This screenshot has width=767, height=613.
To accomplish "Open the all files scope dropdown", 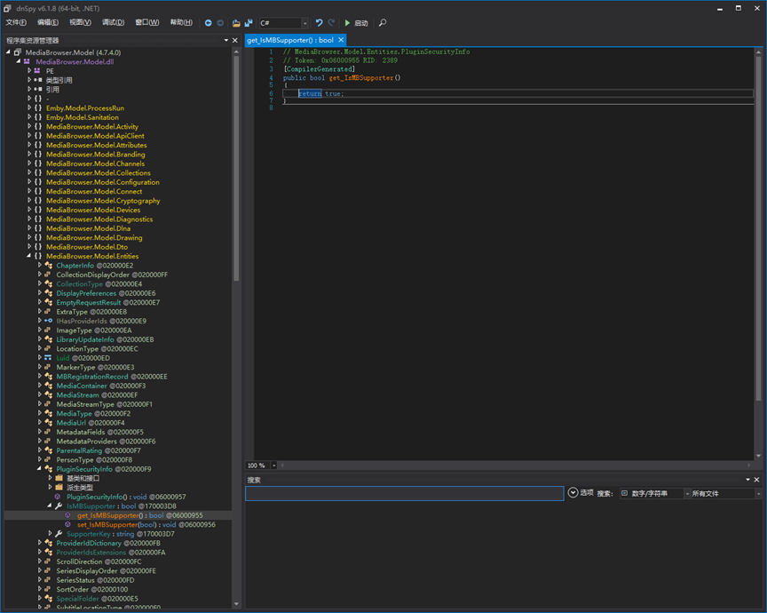I will click(756, 493).
